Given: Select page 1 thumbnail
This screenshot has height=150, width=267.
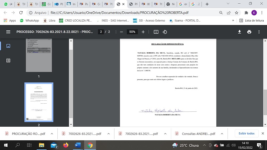Looking at the screenshot, I should (x=39, y=54).
